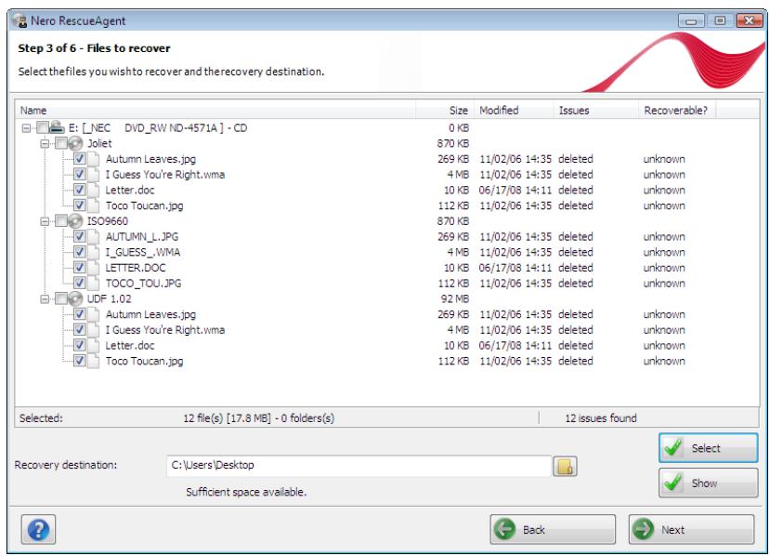Uncheck Autumn Leaves.jpg under Joliet

80,159
